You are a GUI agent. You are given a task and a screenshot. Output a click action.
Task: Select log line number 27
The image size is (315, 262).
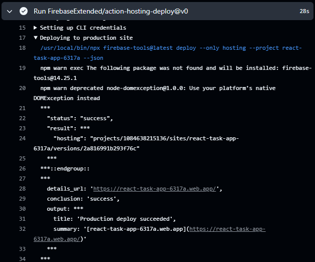(22, 179)
